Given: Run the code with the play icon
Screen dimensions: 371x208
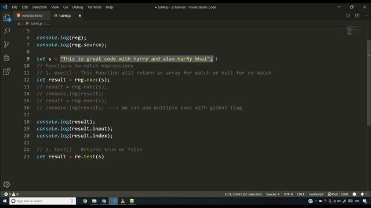Looking at the screenshot, I should (x=348, y=16).
